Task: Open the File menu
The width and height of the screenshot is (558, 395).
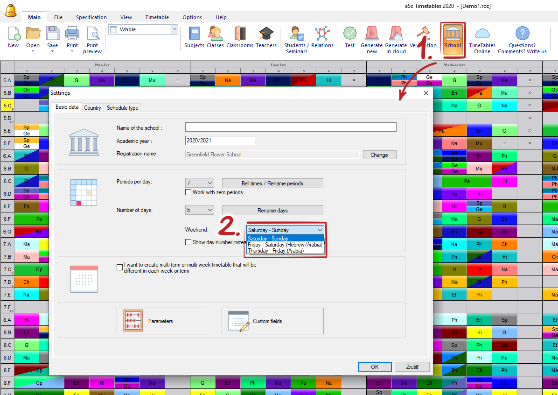Action: tap(58, 17)
